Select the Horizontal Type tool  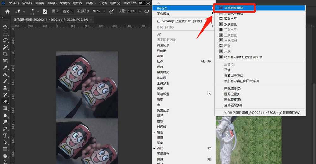point(5,136)
